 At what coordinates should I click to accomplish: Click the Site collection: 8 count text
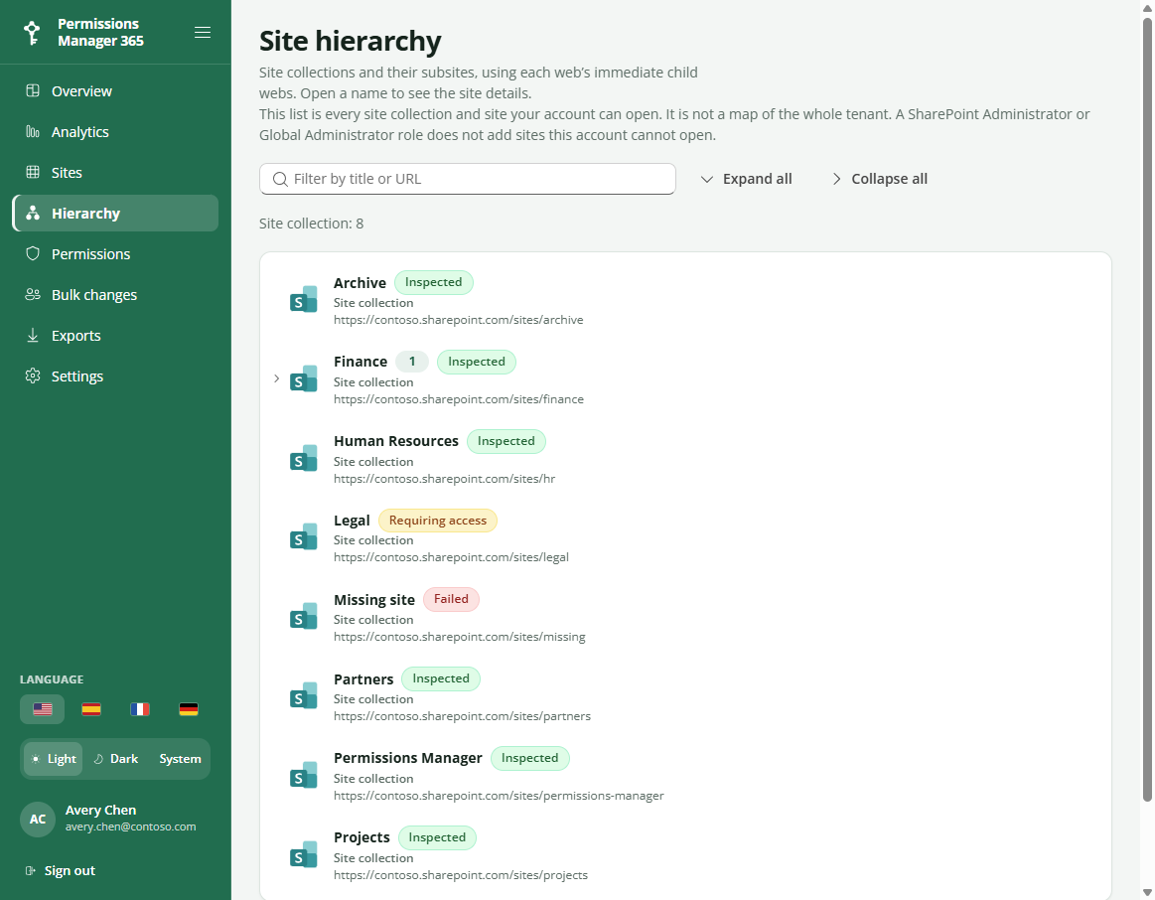pos(311,224)
